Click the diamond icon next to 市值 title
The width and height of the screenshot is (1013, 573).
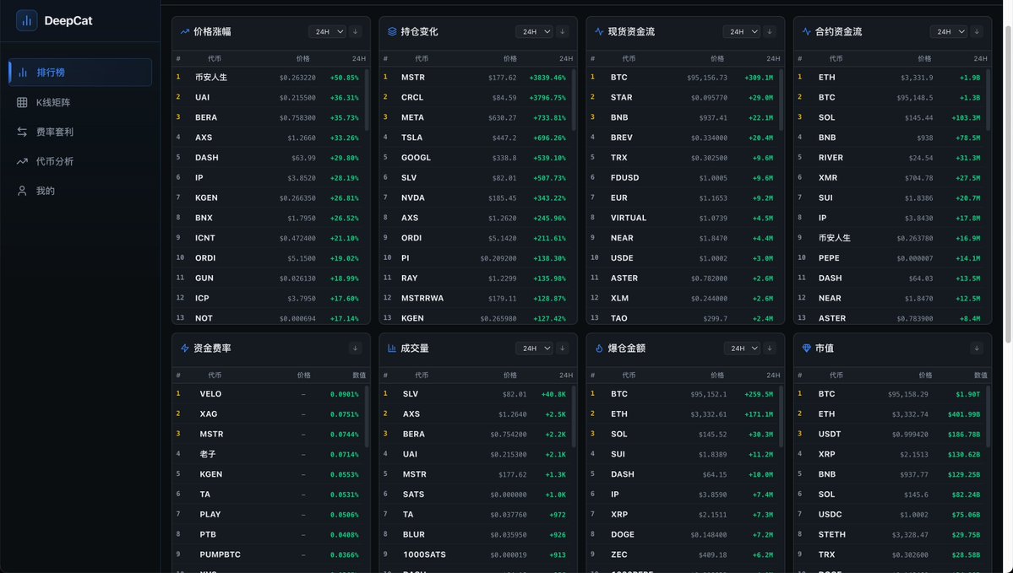(806, 349)
